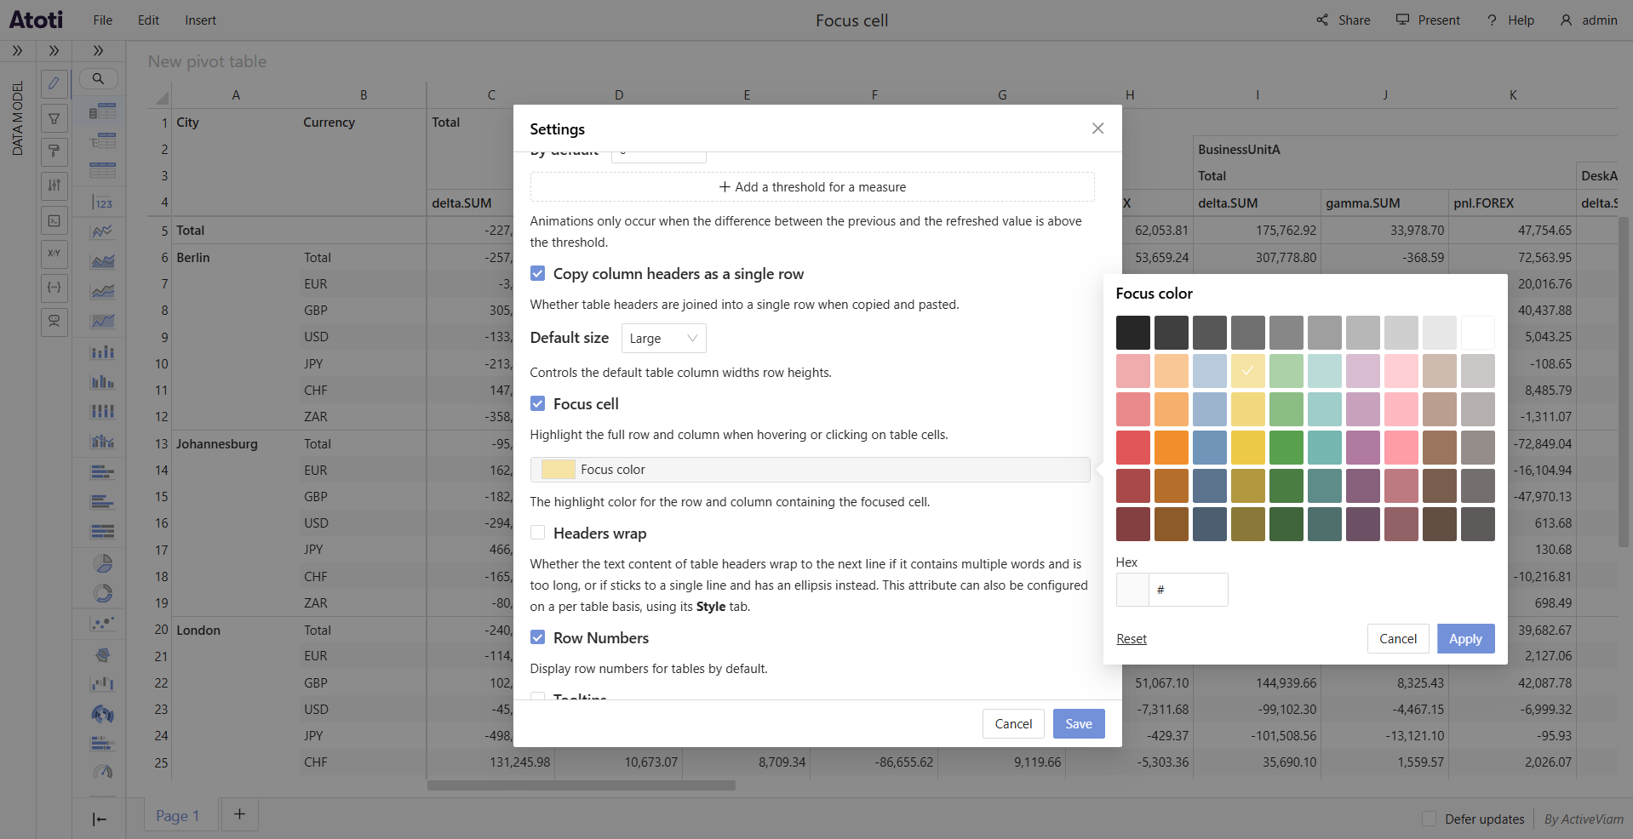
Task: Open the File menu
Action: [103, 20]
